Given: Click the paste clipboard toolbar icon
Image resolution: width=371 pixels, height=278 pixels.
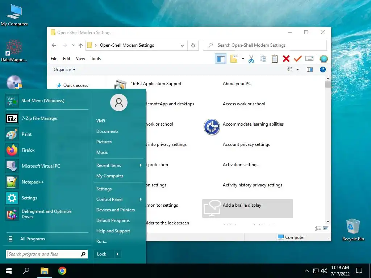Looking at the screenshot, I should 275,59.
